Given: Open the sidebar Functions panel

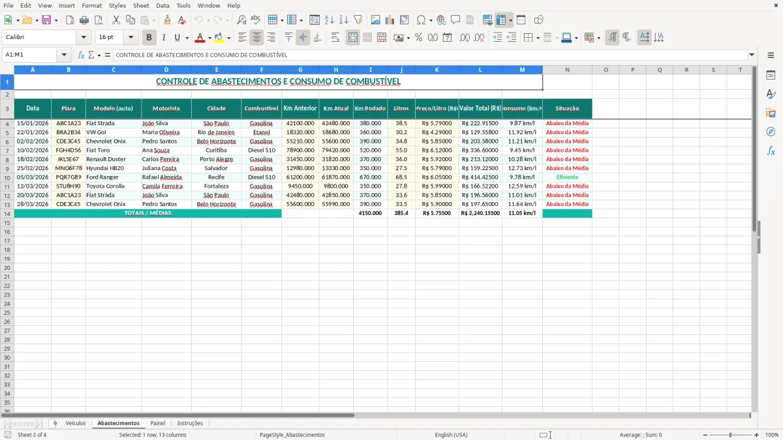Looking at the screenshot, I should 771,151.
